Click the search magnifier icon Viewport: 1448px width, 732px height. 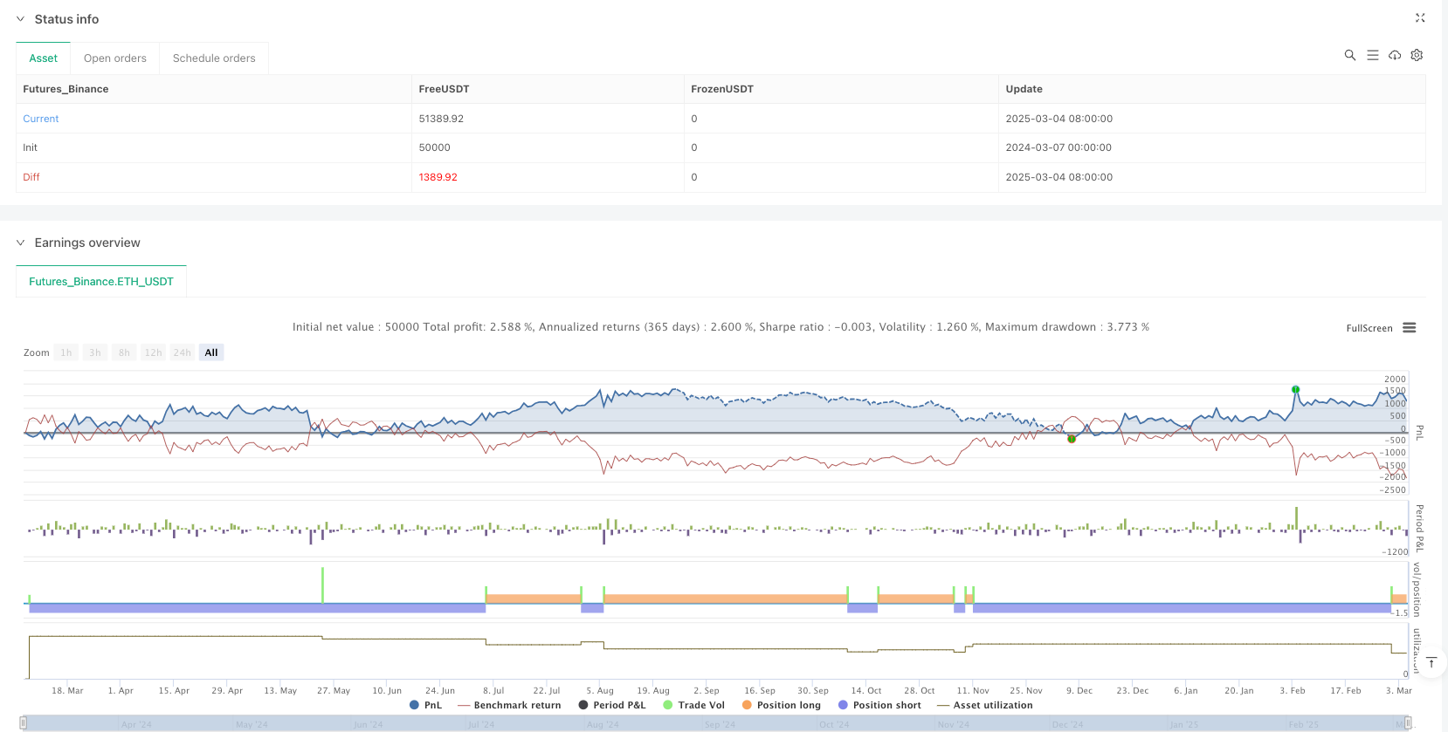pyautogui.click(x=1349, y=55)
